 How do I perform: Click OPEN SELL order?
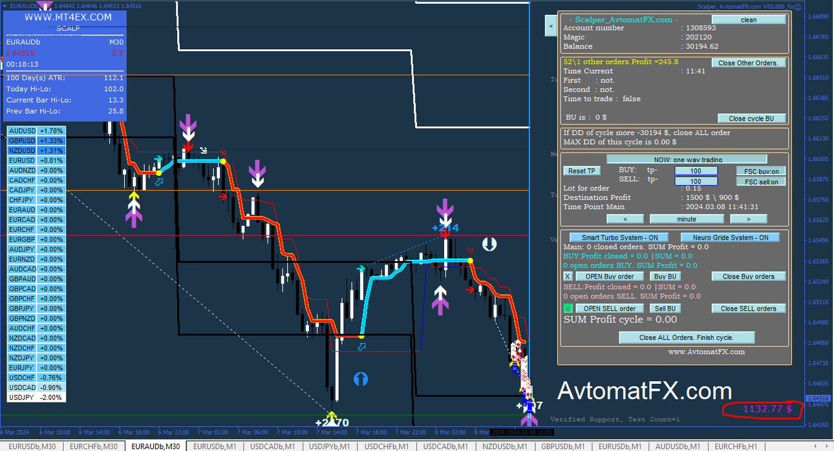[x=610, y=309]
